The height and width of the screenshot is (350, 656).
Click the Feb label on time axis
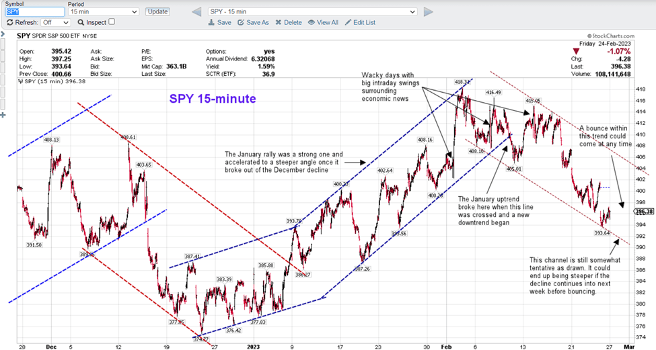pos(446,347)
